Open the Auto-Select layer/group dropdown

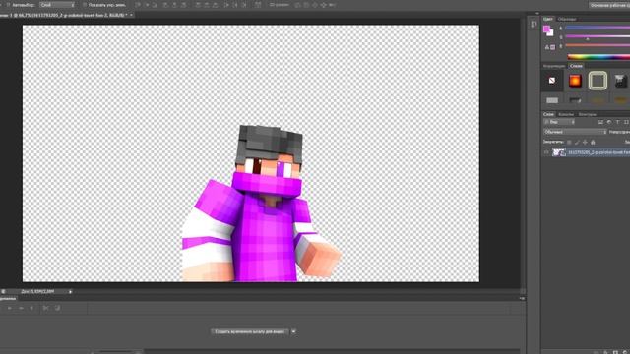(x=57, y=5)
